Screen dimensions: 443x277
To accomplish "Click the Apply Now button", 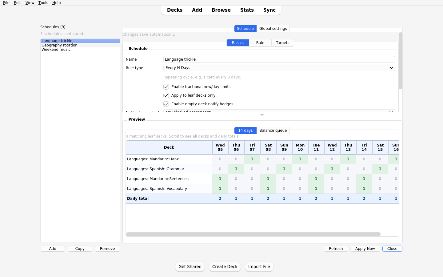I will (x=365, y=249).
